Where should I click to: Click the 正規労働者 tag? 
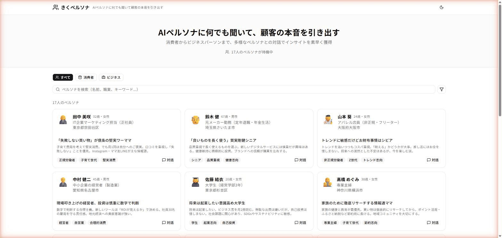(x=67, y=160)
